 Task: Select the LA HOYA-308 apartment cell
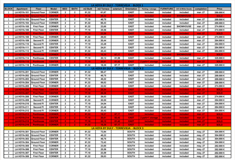pos(22,156)
